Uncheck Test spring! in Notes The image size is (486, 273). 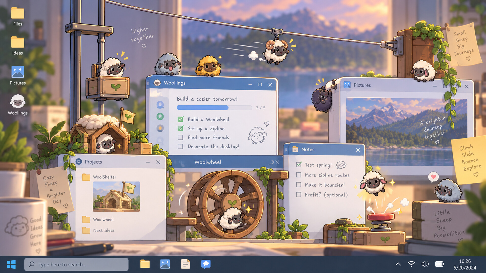click(299, 165)
